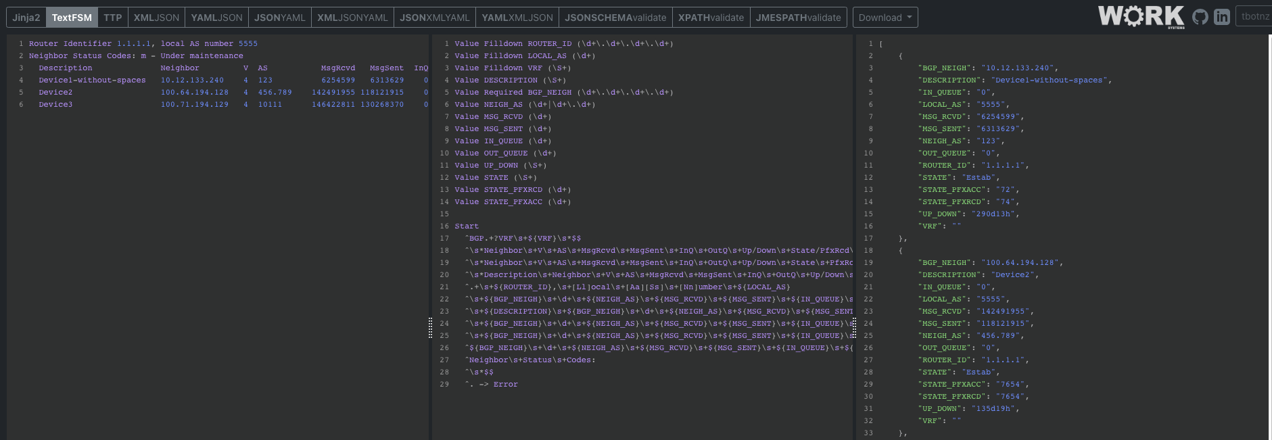Open the XPATHvalidate tab

[711, 18]
